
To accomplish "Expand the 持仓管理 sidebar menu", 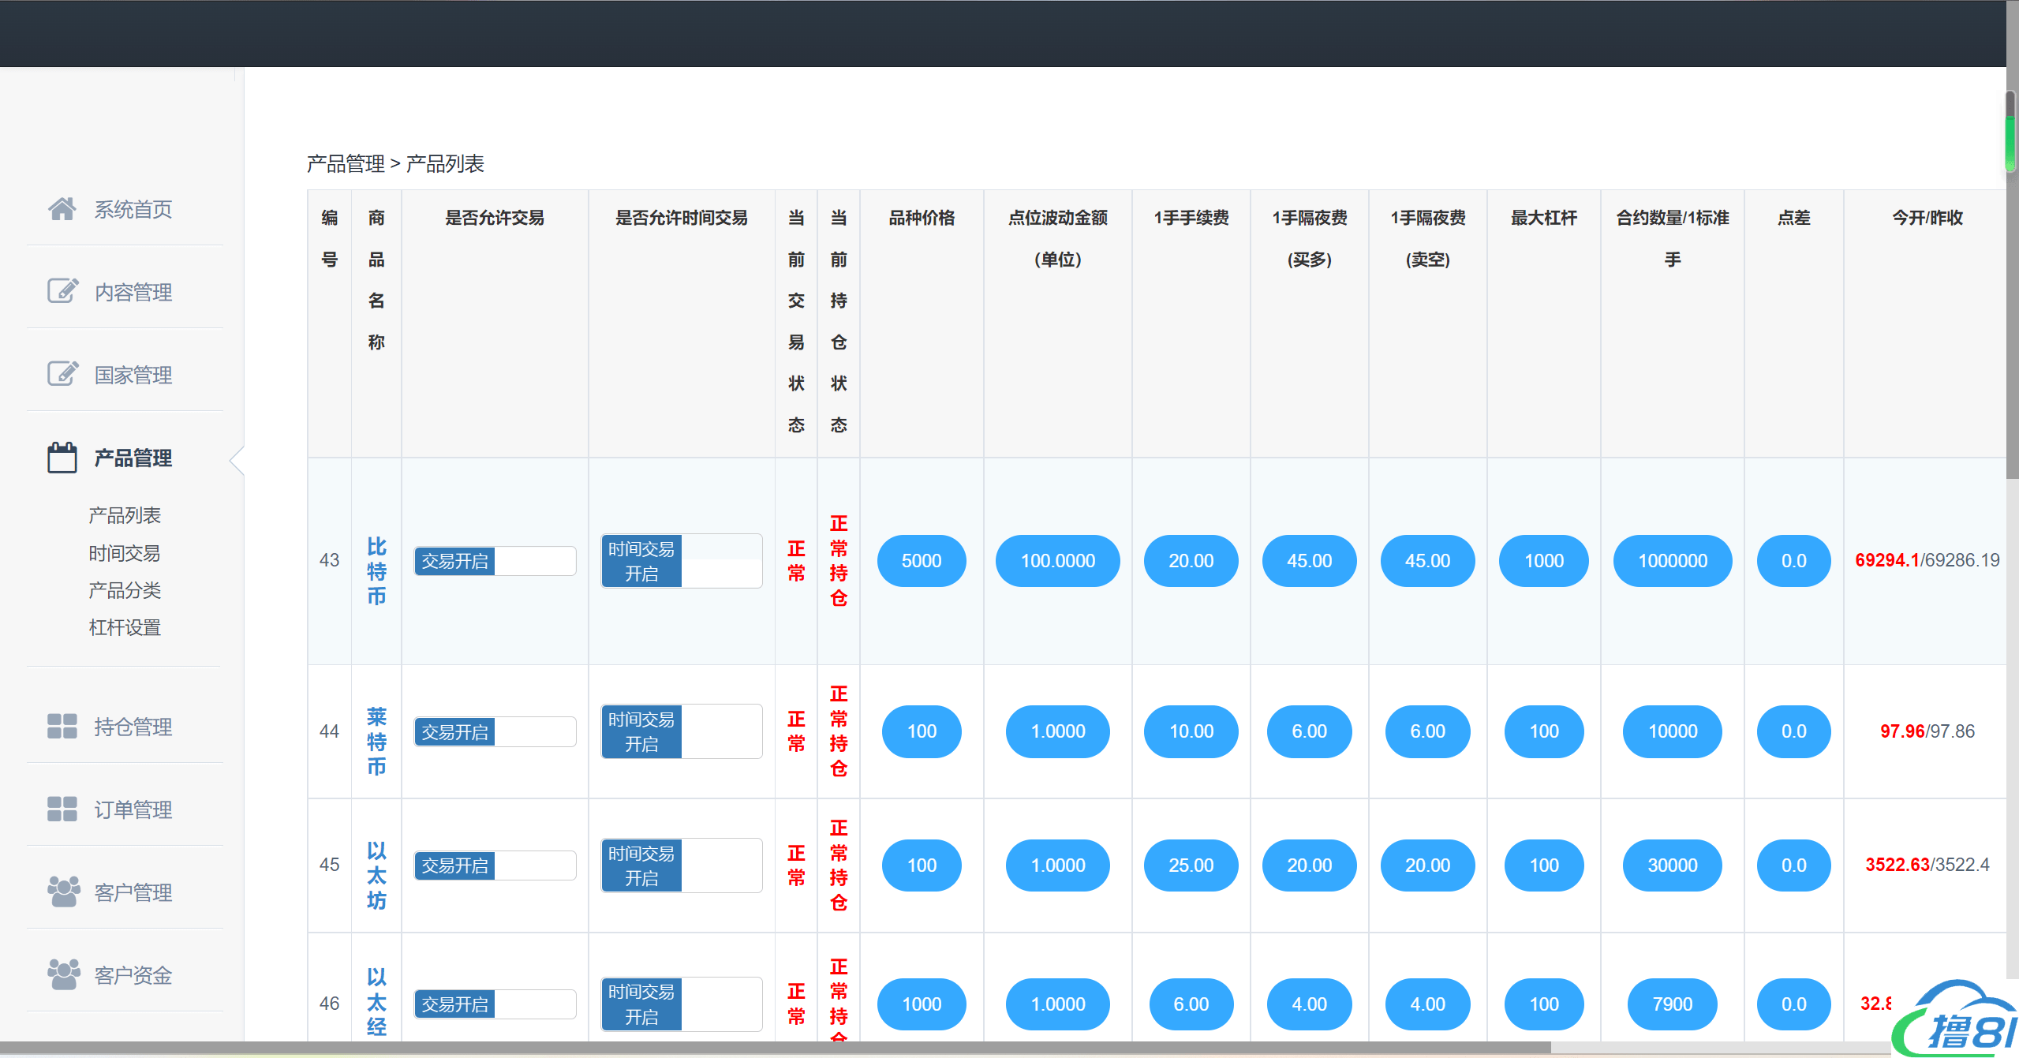I will coord(133,727).
